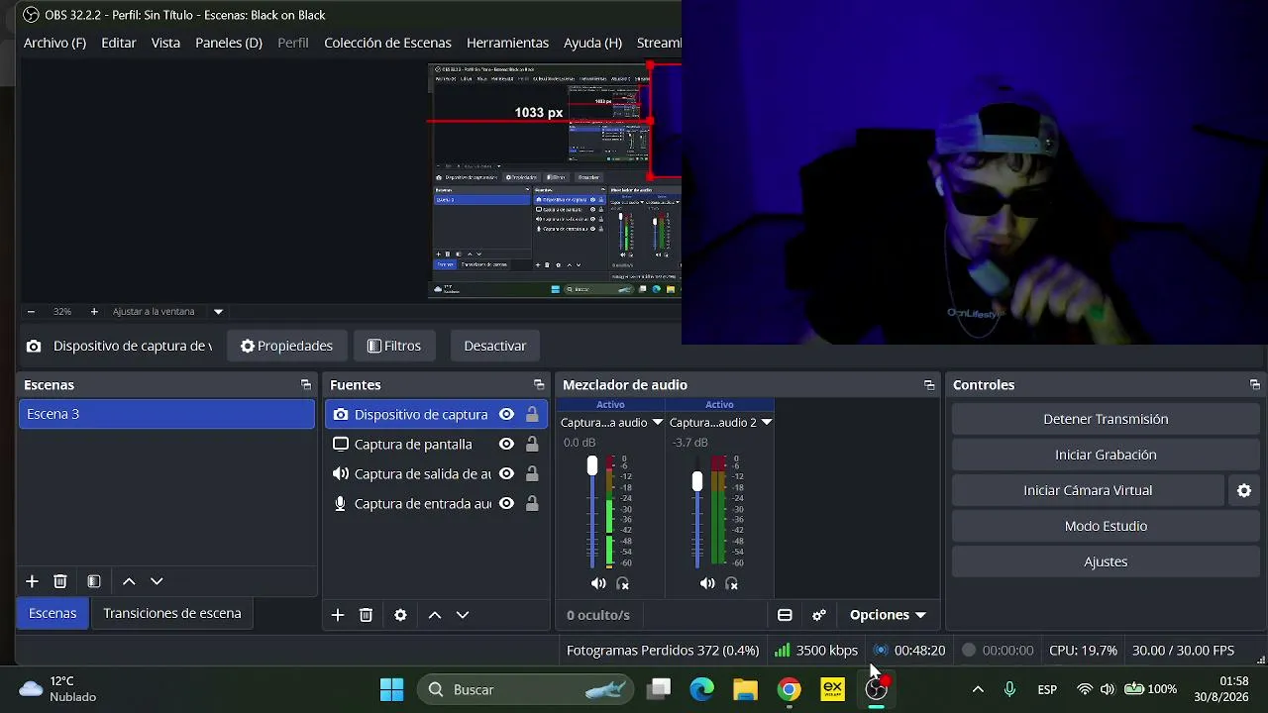Enable Modo Estudio

point(1106,526)
